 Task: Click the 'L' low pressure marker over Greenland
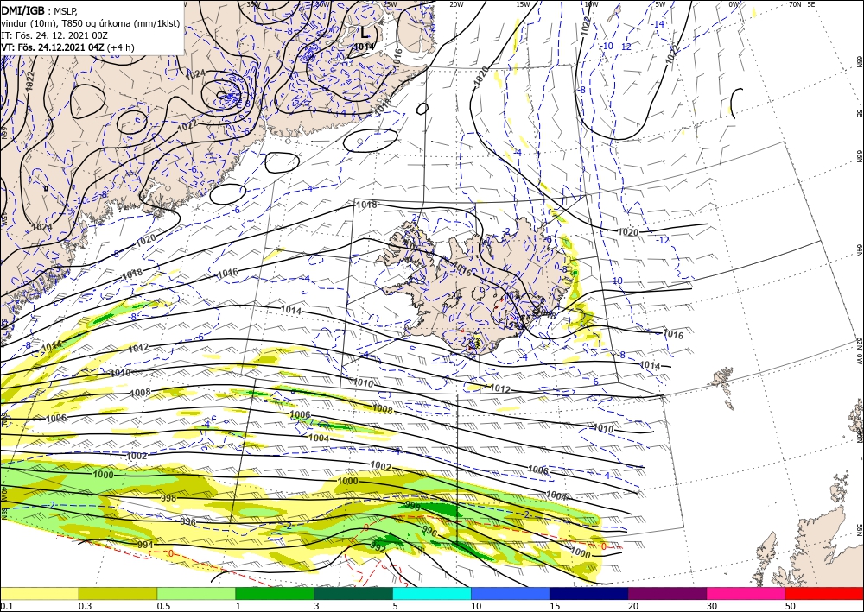(365, 32)
